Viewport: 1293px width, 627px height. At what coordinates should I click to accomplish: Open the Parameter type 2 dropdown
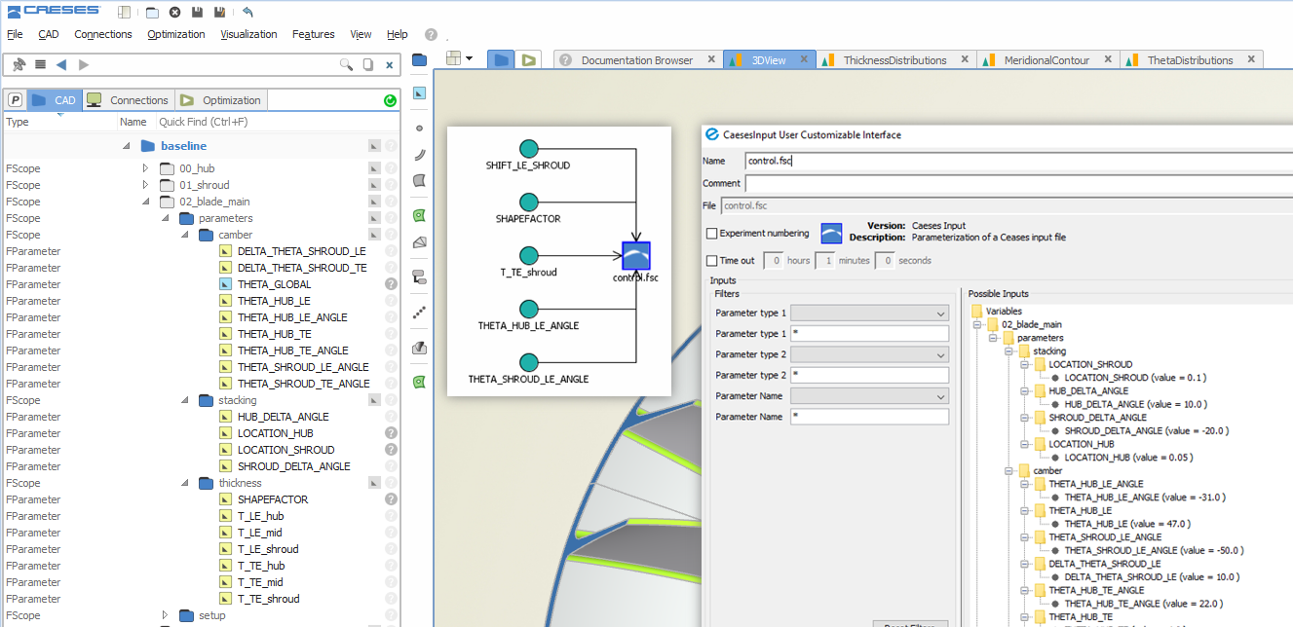coord(869,354)
